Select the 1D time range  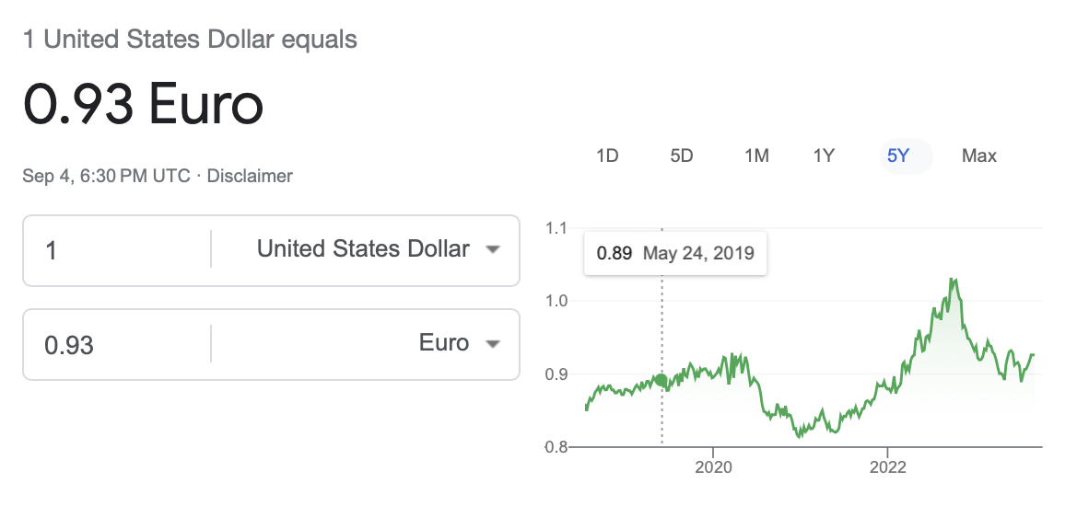[x=607, y=155]
